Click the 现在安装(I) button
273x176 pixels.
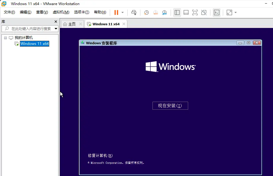[x=170, y=106]
